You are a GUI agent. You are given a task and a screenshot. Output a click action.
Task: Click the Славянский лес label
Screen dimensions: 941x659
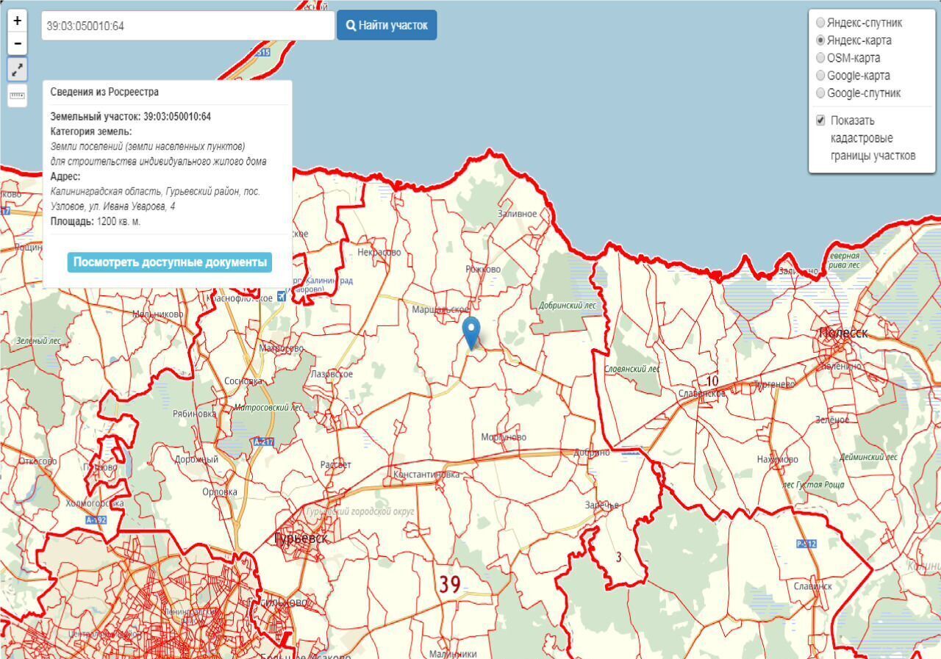(x=631, y=369)
